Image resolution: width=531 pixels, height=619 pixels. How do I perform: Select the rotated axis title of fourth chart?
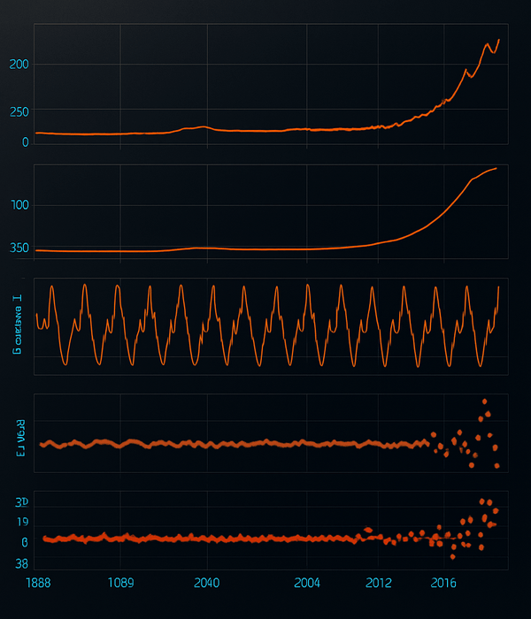17,433
